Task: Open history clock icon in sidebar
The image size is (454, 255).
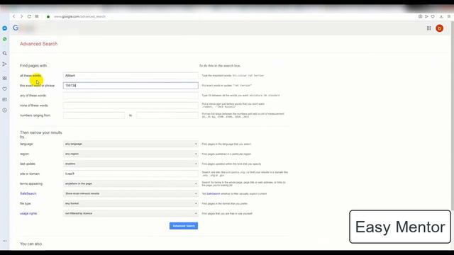Action: (5, 110)
